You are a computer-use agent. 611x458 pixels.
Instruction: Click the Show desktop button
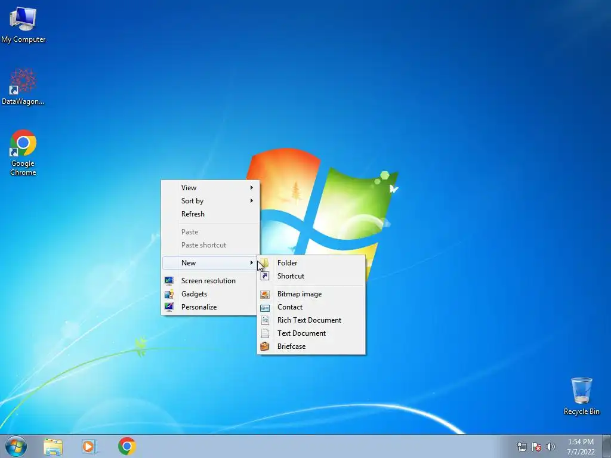click(x=607, y=446)
